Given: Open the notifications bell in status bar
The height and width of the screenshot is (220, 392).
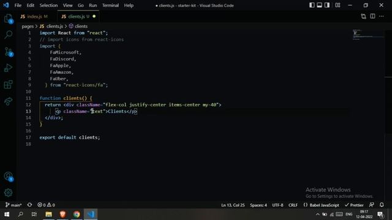Looking at the screenshot, I should click(382, 205).
